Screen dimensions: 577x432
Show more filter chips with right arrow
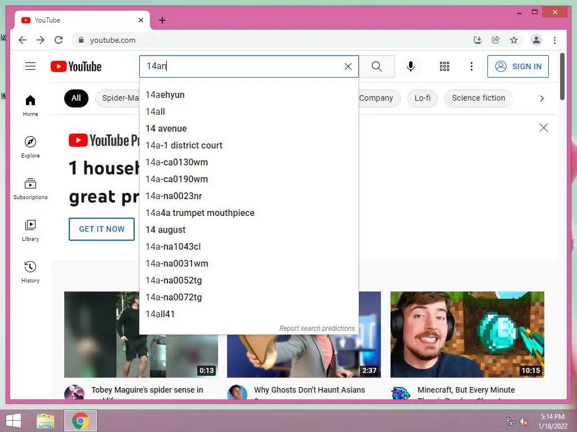(542, 98)
